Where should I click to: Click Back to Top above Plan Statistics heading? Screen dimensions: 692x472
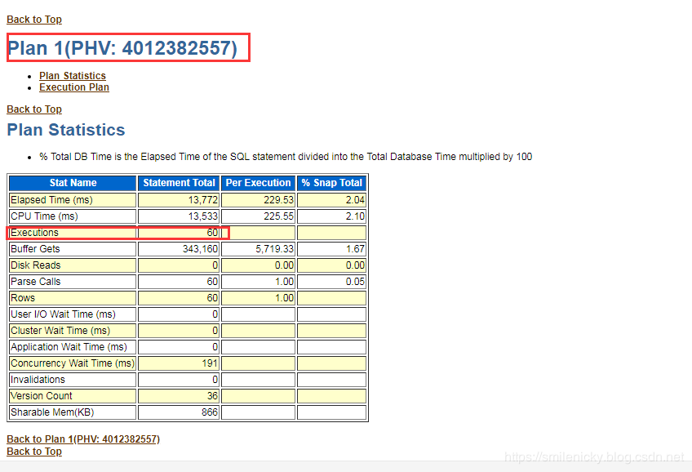[34, 109]
